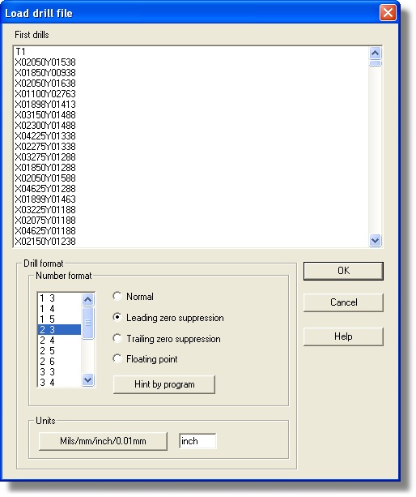Open Help for drill file loading

click(343, 336)
